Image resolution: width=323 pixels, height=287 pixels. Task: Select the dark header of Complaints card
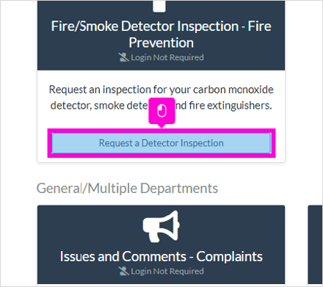click(x=161, y=244)
